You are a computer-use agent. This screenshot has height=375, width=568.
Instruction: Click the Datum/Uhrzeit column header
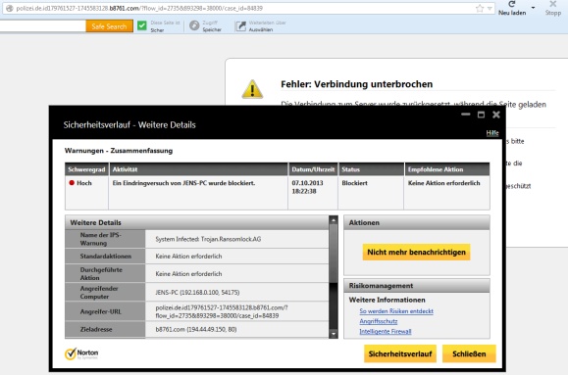click(x=313, y=169)
